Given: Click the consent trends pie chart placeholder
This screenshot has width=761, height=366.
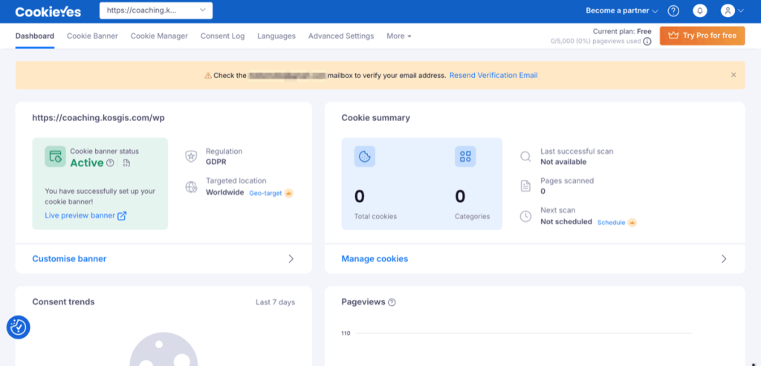Looking at the screenshot, I should (x=163, y=349).
